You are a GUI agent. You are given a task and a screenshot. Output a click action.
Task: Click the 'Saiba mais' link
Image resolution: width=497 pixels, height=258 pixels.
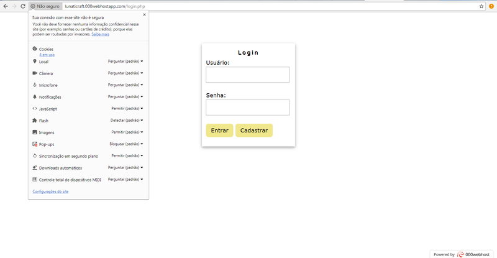(x=100, y=34)
